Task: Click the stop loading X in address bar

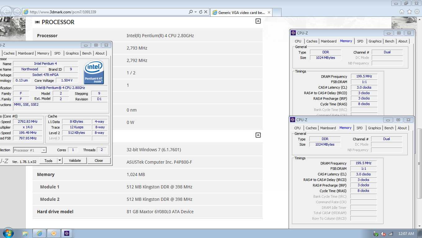Action: point(206,12)
